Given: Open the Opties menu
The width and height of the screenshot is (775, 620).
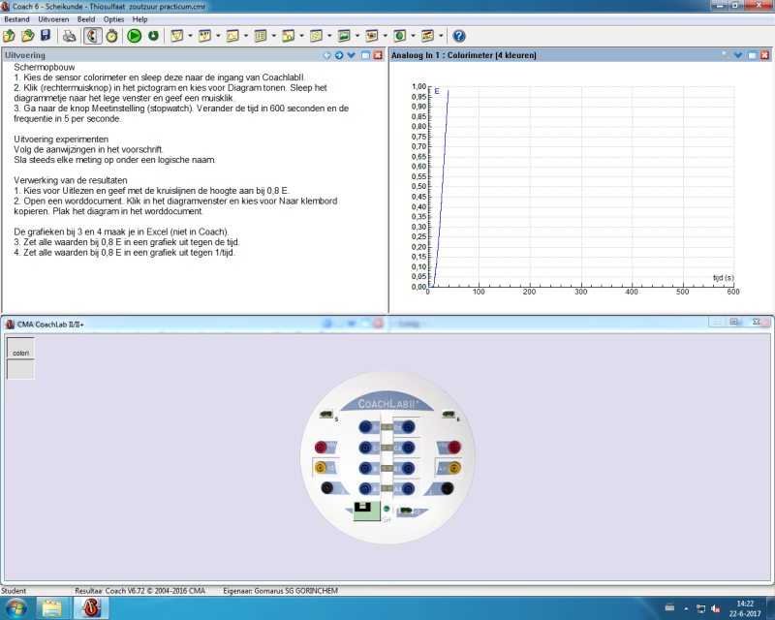Looking at the screenshot, I should point(113,19).
